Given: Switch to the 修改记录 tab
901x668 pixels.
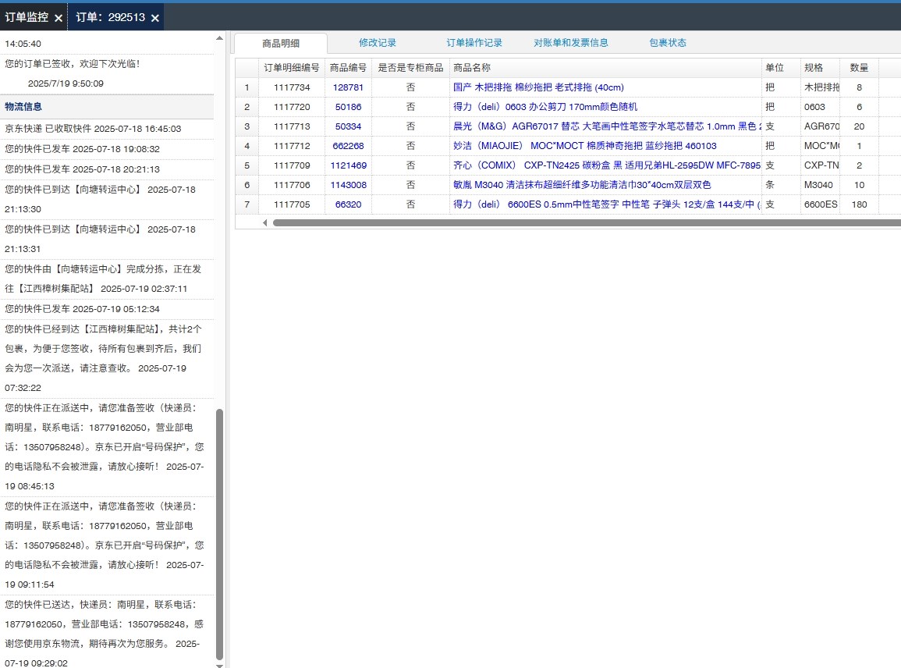Looking at the screenshot, I should click(x=378, y=43).
